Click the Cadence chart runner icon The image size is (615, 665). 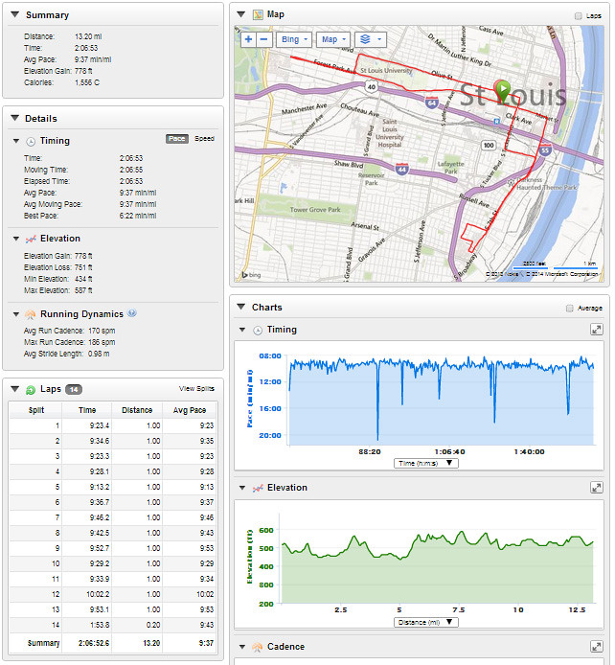tap(258, 648)
